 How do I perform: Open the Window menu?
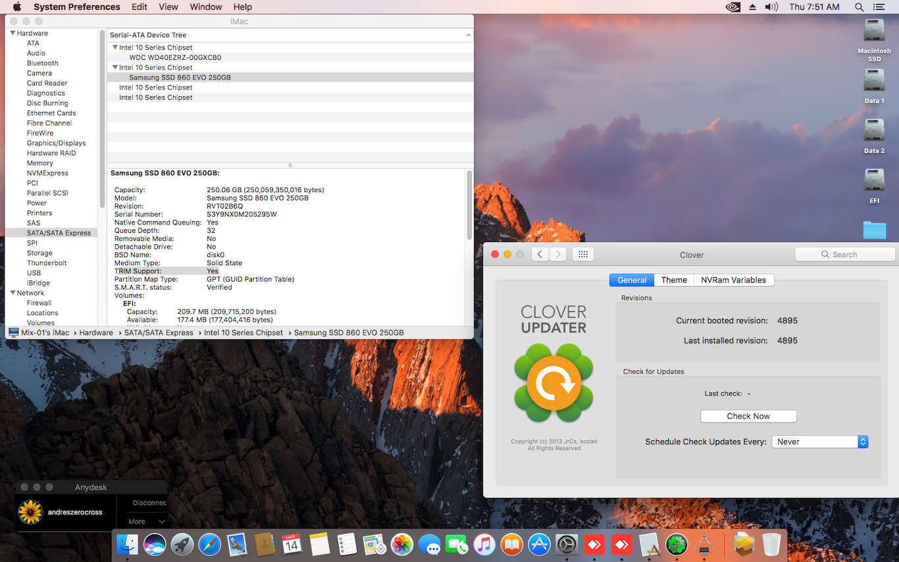tap(206, 7)
